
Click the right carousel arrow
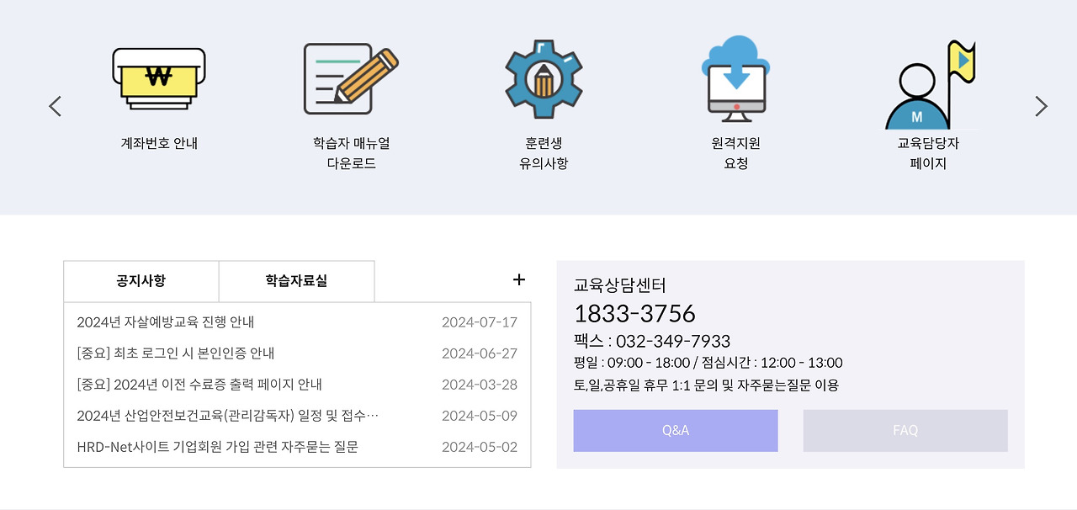[1041, 106]
